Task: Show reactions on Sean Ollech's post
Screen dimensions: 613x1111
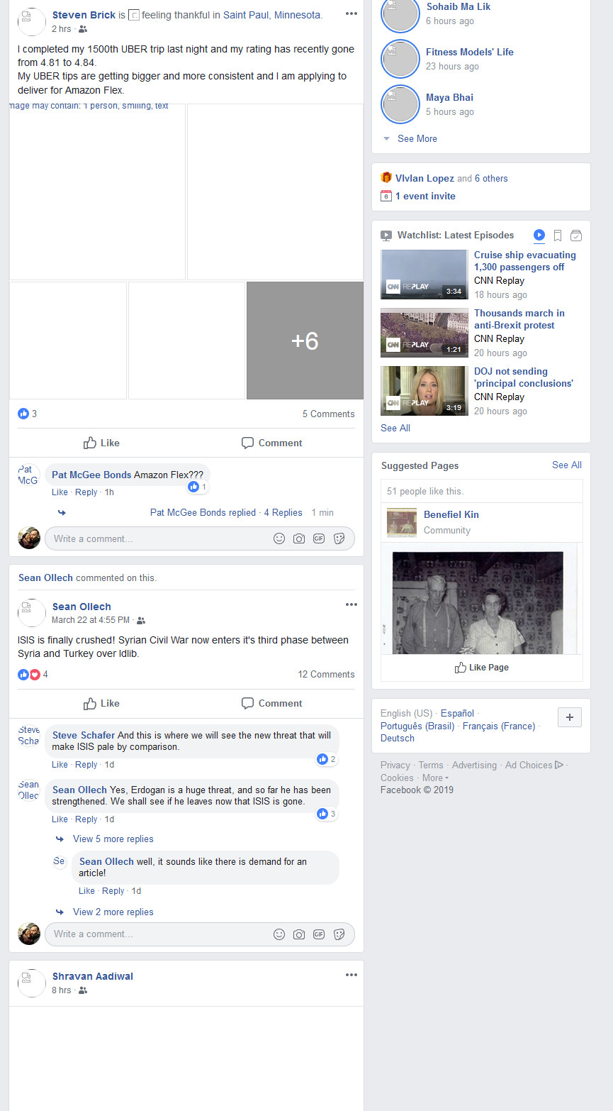Action: pos(33,674)
